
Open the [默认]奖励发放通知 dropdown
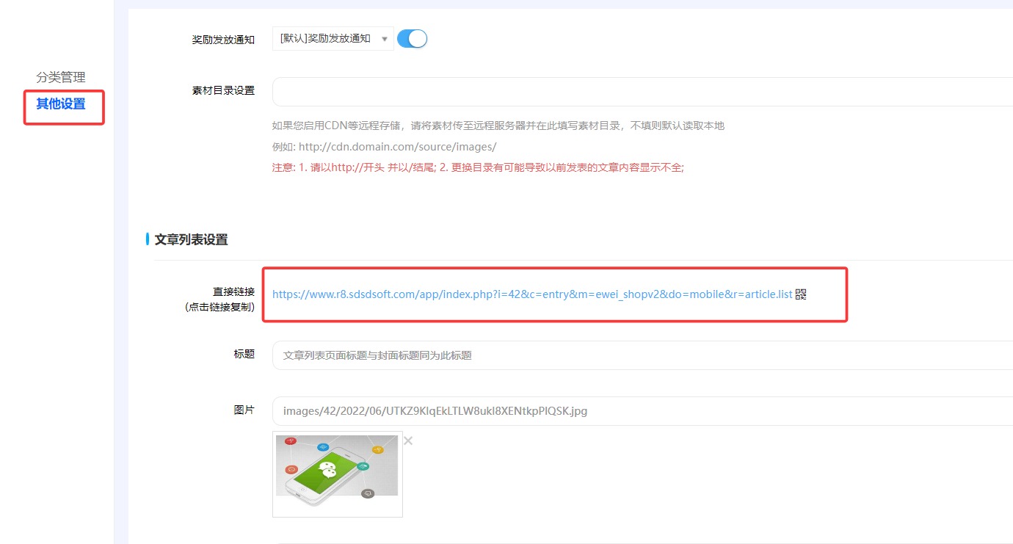[327, 39]
